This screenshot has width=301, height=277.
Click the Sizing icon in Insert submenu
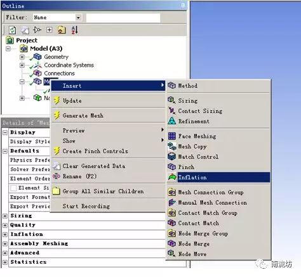click(171, 100)
